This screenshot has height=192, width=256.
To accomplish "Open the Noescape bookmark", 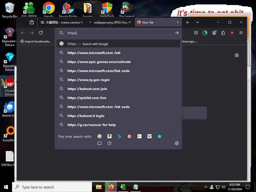I will (189, 41).
